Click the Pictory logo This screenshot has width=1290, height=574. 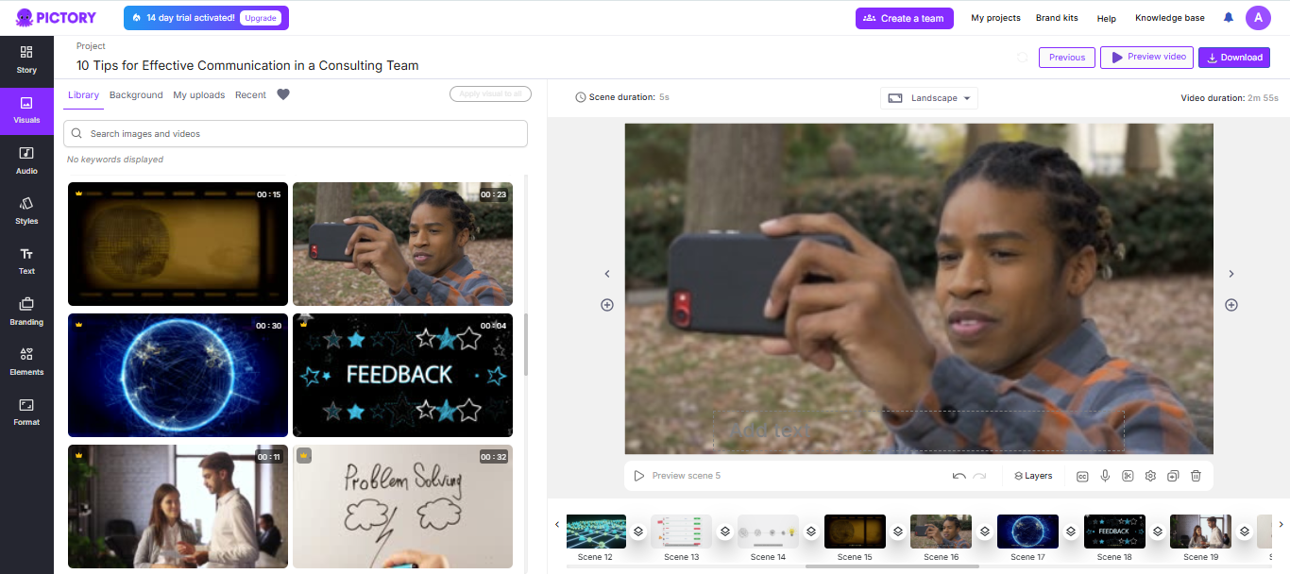[56, 18]
